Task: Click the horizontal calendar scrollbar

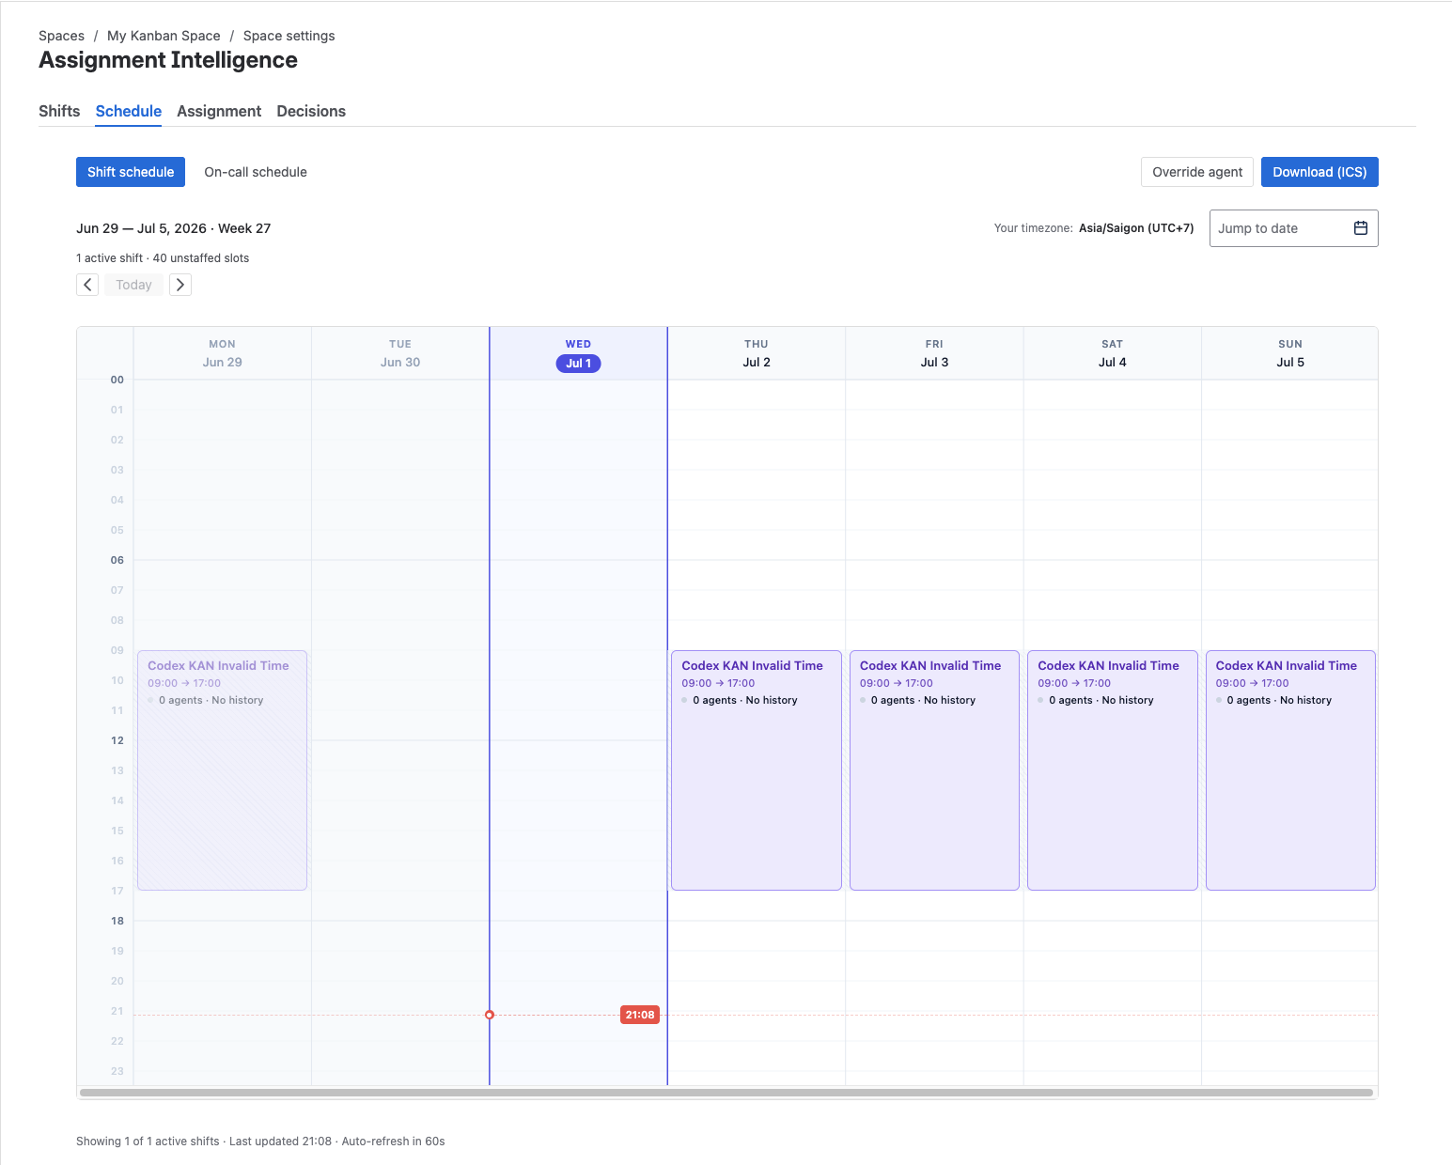Action: 726,1093
